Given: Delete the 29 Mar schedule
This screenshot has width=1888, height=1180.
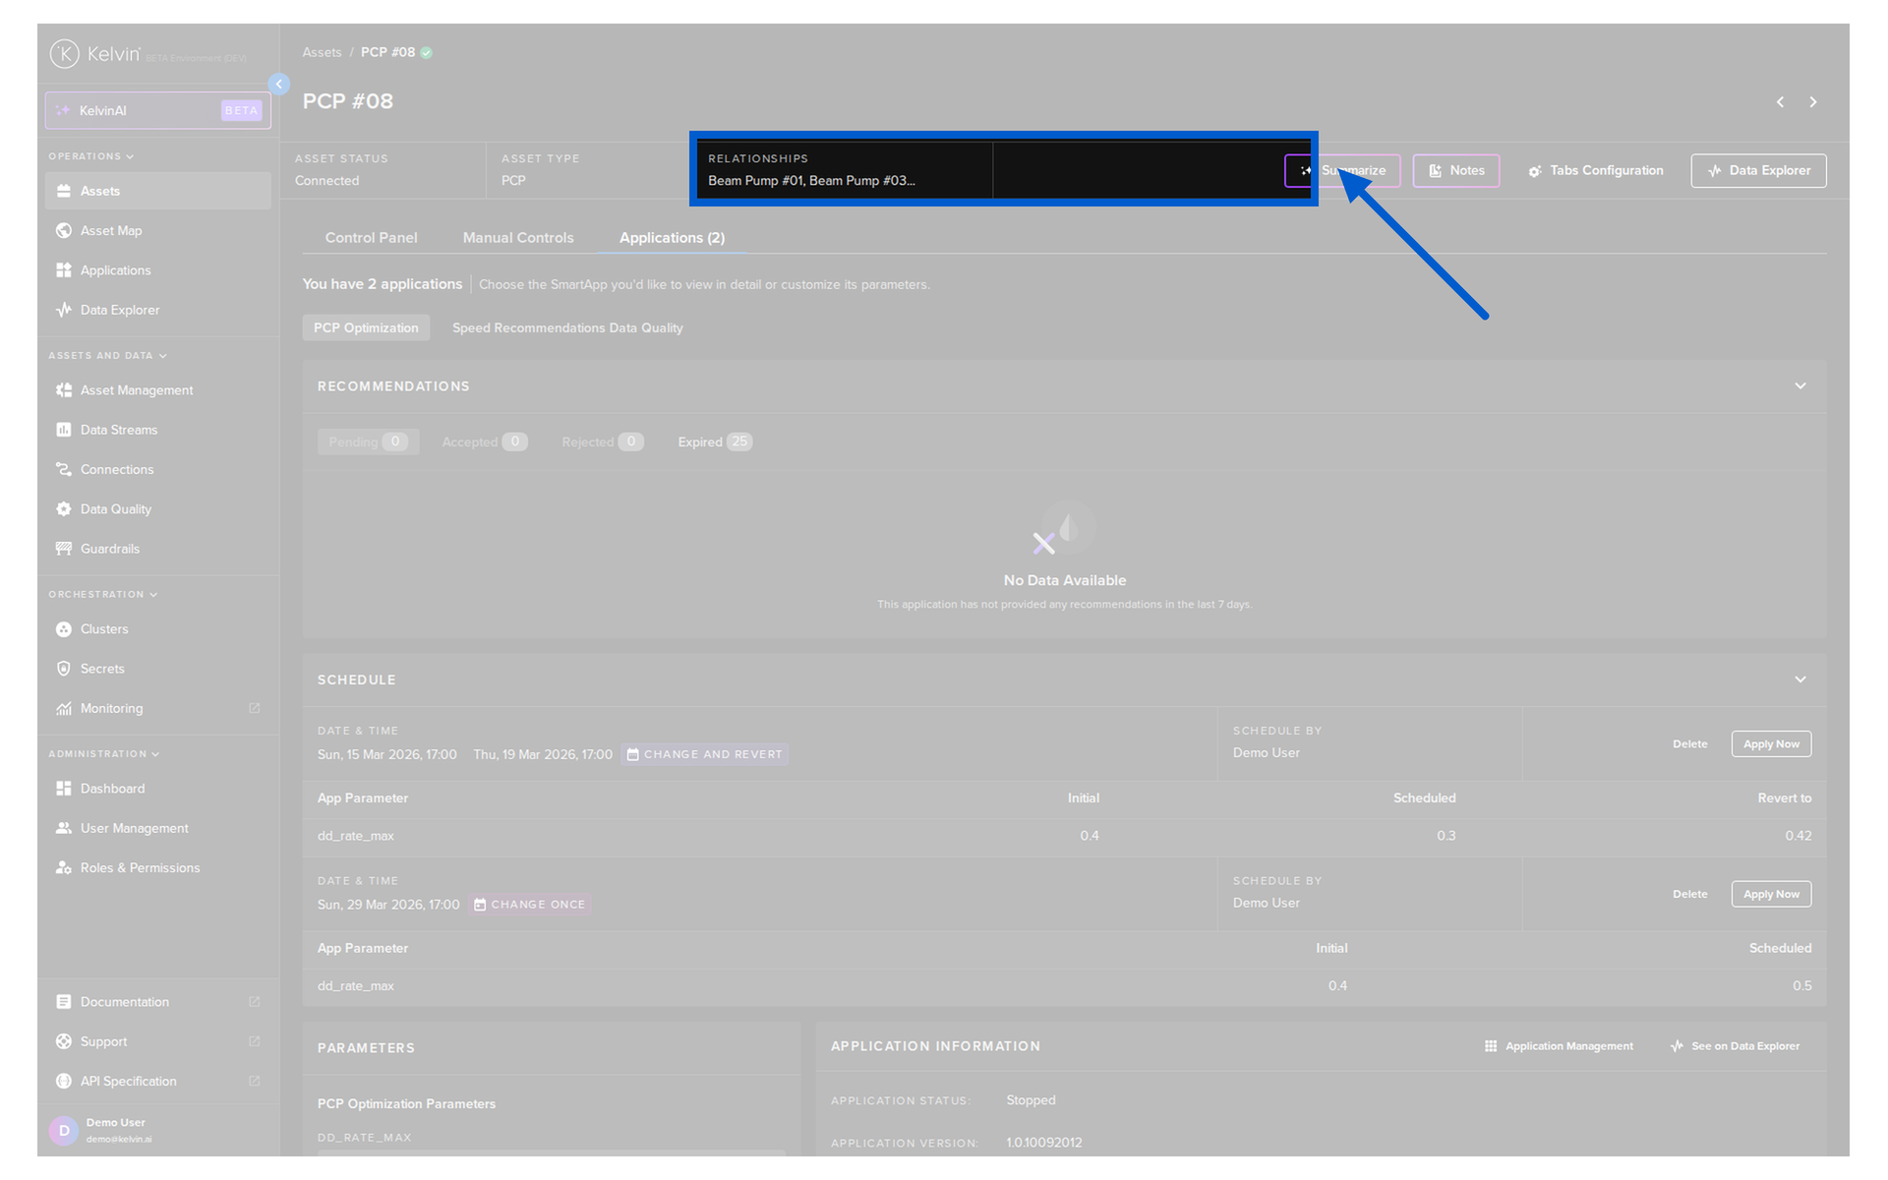Looking at the screenshot, I should pyautogui.click(x=1689, y=894).
